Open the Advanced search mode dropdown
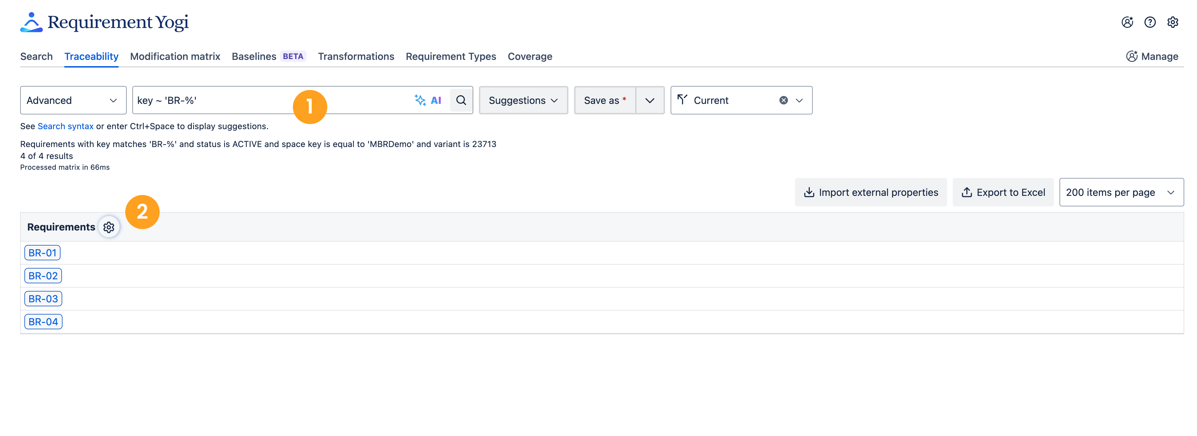Image resolution: width=1197 pixels, height=436 pixels. pos(73,100)
